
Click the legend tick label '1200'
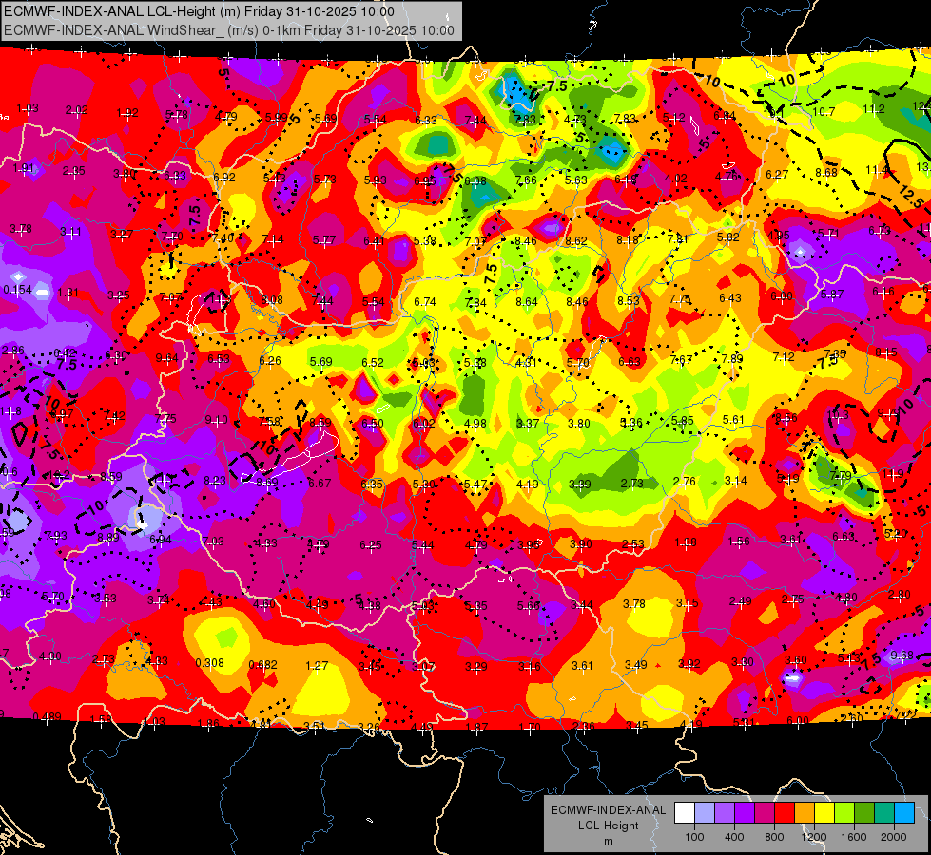click(814, 837)
